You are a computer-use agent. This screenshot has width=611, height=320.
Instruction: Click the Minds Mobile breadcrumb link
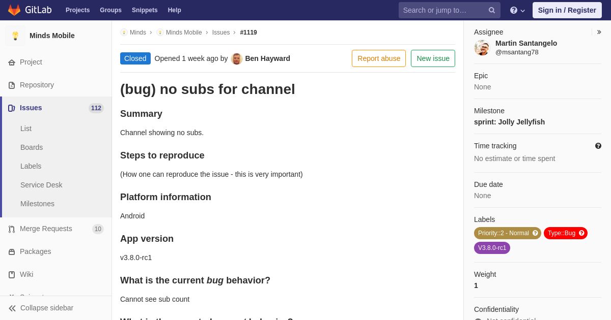point(184,33)
